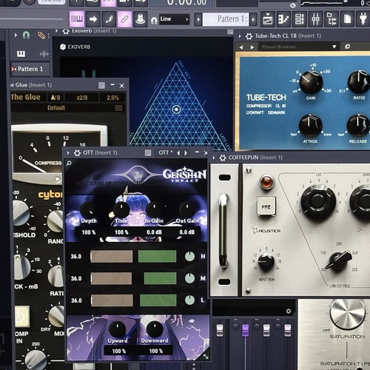370x370 pixels.
Task: Toggle the main snap magnet icon
Action: (154, 20)
